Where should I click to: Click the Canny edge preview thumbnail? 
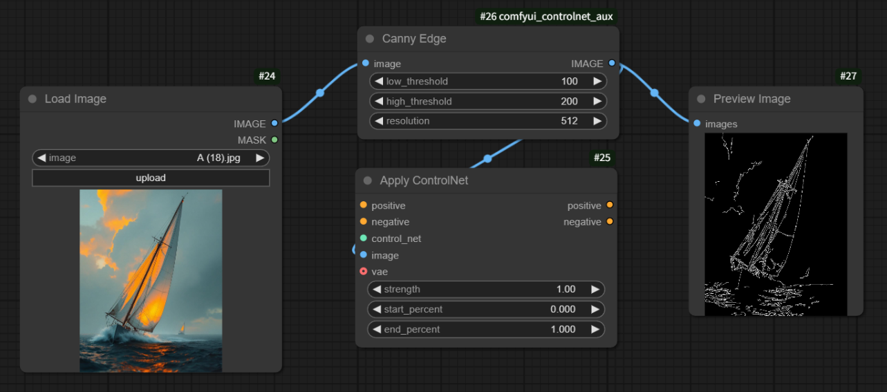pyautogui.click(x=776, y=224)
